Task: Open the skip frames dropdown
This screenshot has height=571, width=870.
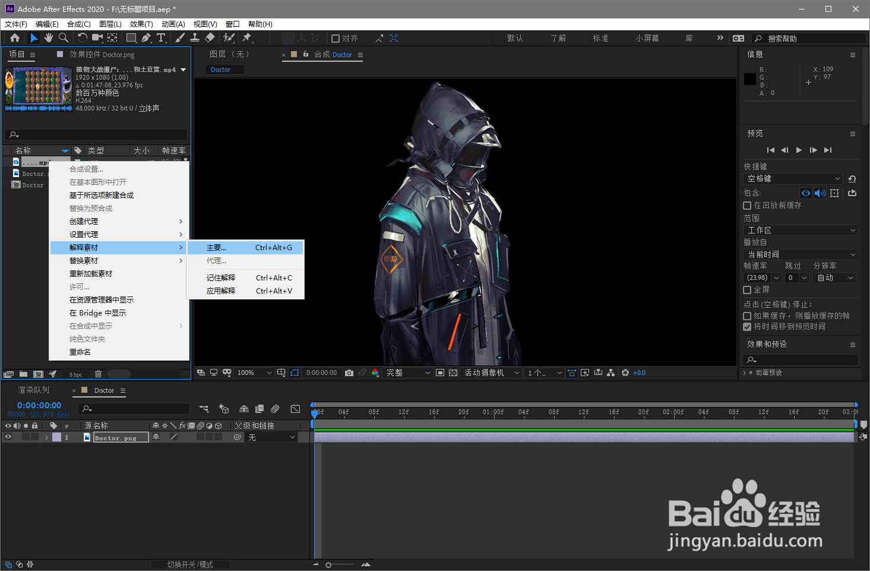Action: coord(797,278)
